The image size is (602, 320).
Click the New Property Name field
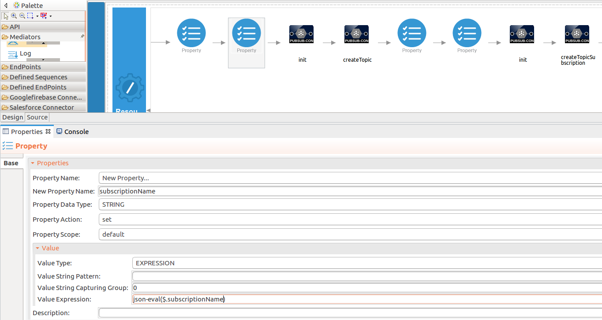pos(350,191)
